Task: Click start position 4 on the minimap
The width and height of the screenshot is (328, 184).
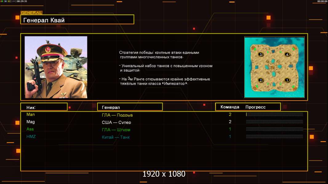Action: pos(287,54)
